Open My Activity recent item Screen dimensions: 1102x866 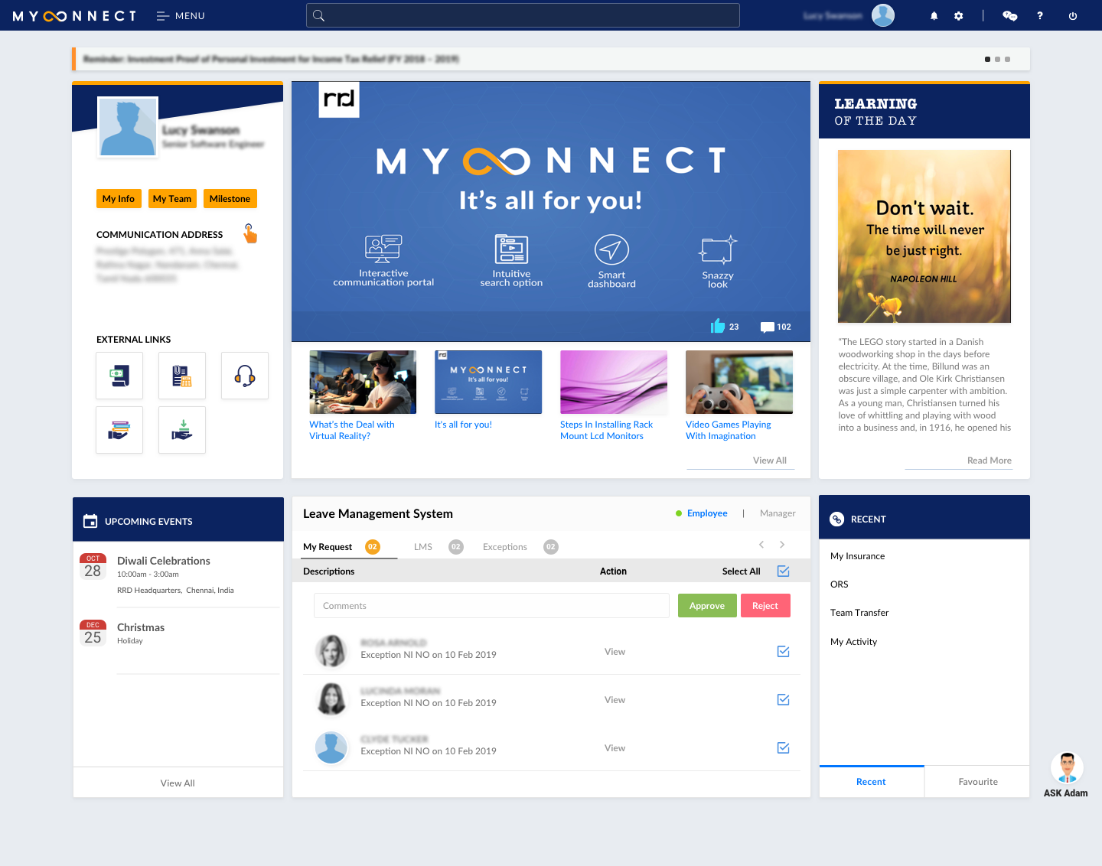[853, 642]
